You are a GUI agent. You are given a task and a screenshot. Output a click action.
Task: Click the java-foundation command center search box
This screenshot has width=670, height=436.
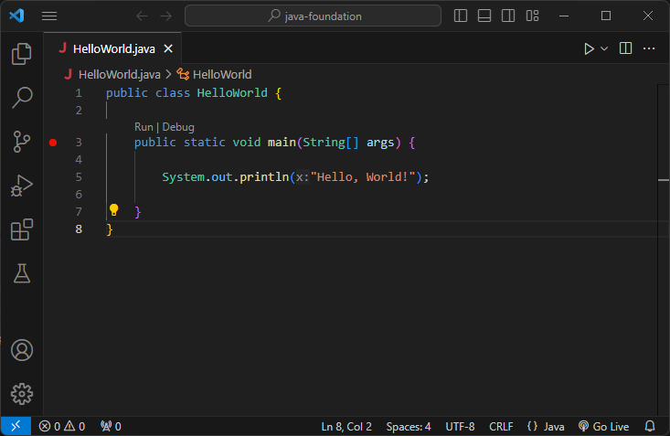(x=313, y=16)
